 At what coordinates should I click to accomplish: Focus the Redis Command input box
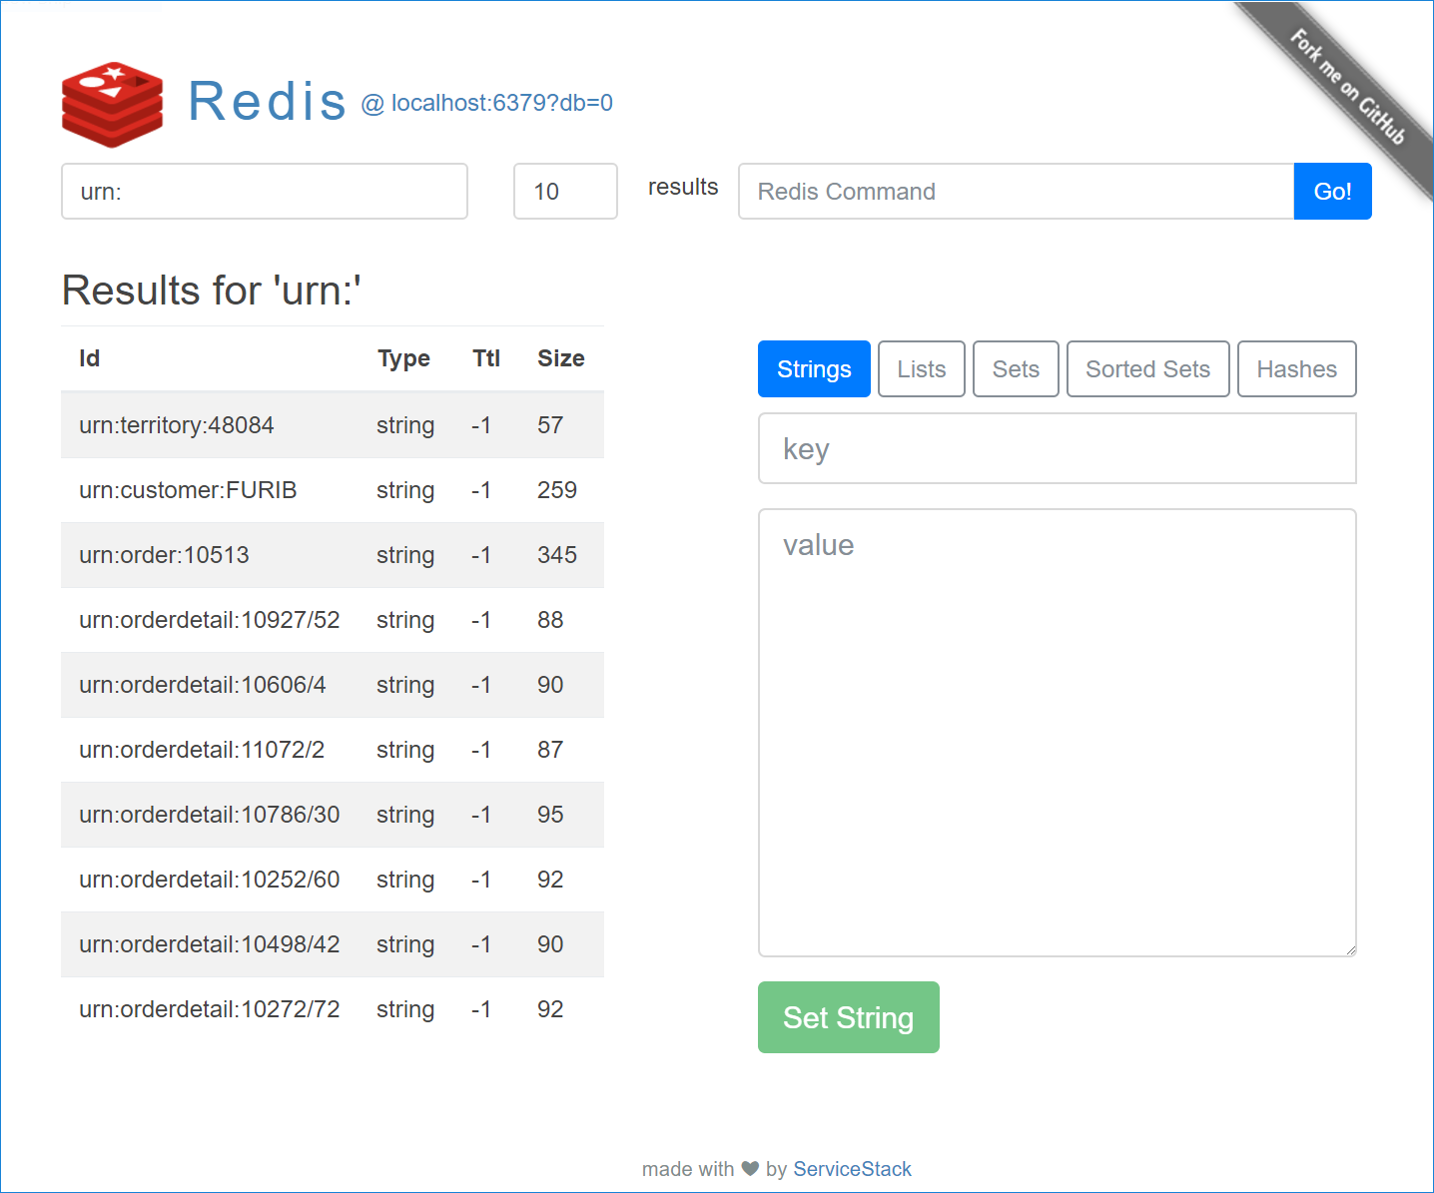pyautogui.click(x=1016, y=191)
